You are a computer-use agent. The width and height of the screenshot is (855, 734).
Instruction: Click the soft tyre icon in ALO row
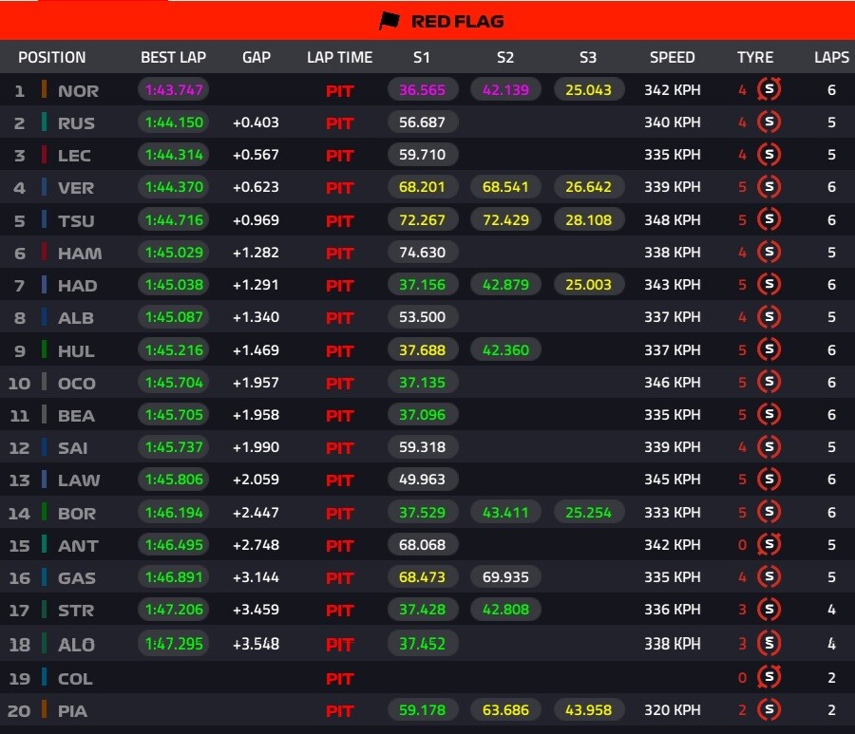coord(769,644)
